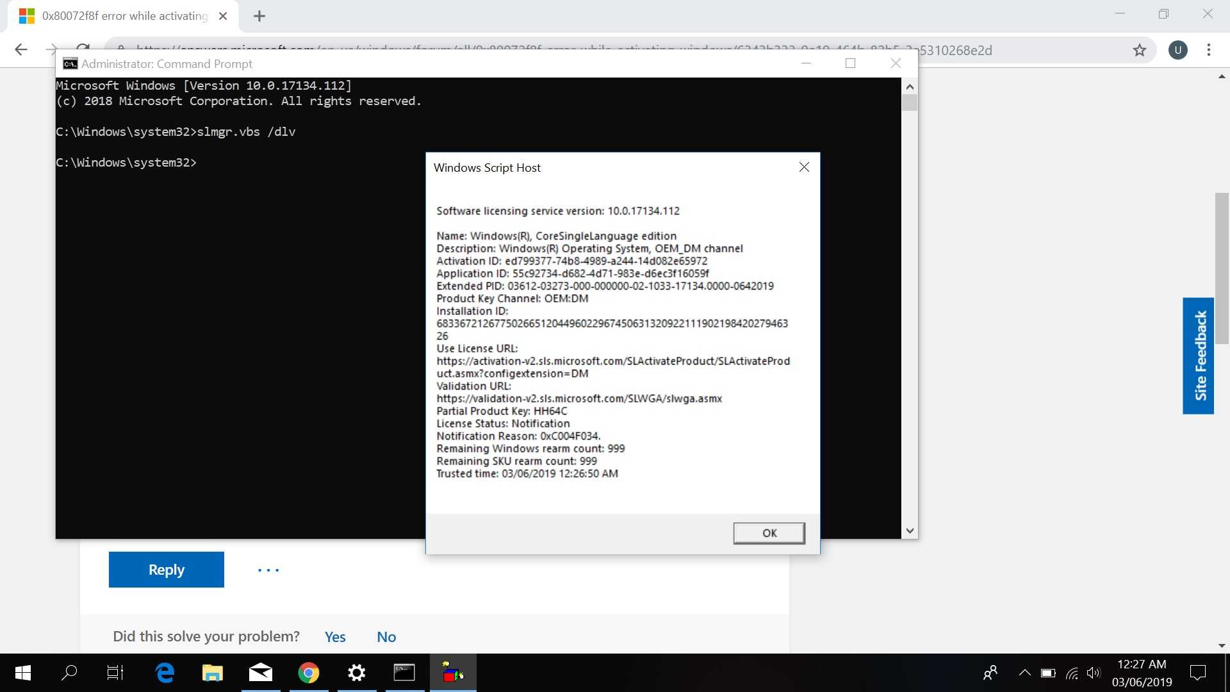This screenshot has height=692, width=1230.
Task: Launch Microsoft Edge from the taskbar
Action: [165, 673]
